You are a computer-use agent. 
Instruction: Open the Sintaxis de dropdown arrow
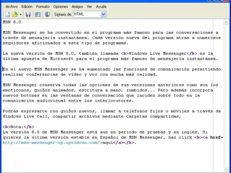(x=103, y=14)
